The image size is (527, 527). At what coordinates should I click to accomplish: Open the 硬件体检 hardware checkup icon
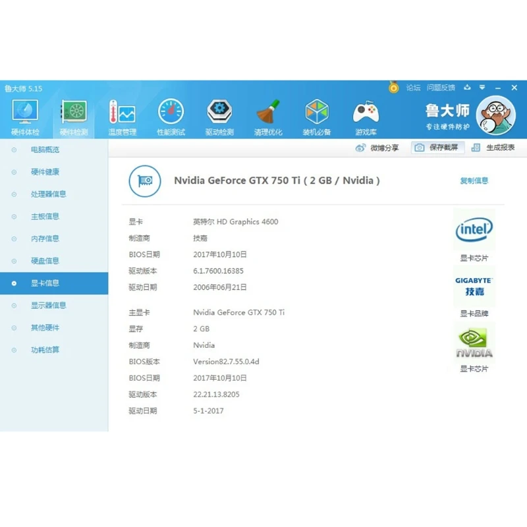click(x=25, y=117)
